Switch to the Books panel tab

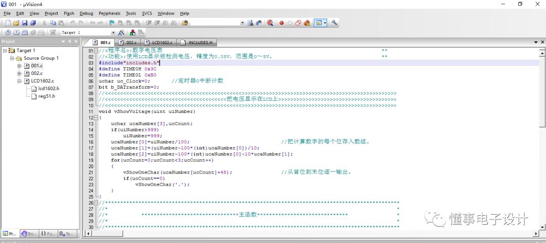[28, 234]
